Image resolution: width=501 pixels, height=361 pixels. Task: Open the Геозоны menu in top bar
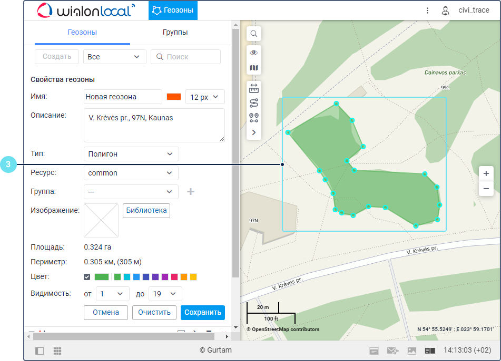[173, 10]
